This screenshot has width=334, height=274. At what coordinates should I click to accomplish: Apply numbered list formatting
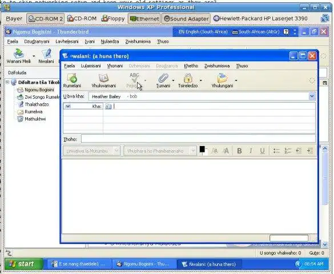288,151
